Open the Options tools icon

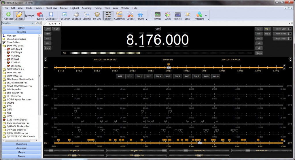(131, 16)
